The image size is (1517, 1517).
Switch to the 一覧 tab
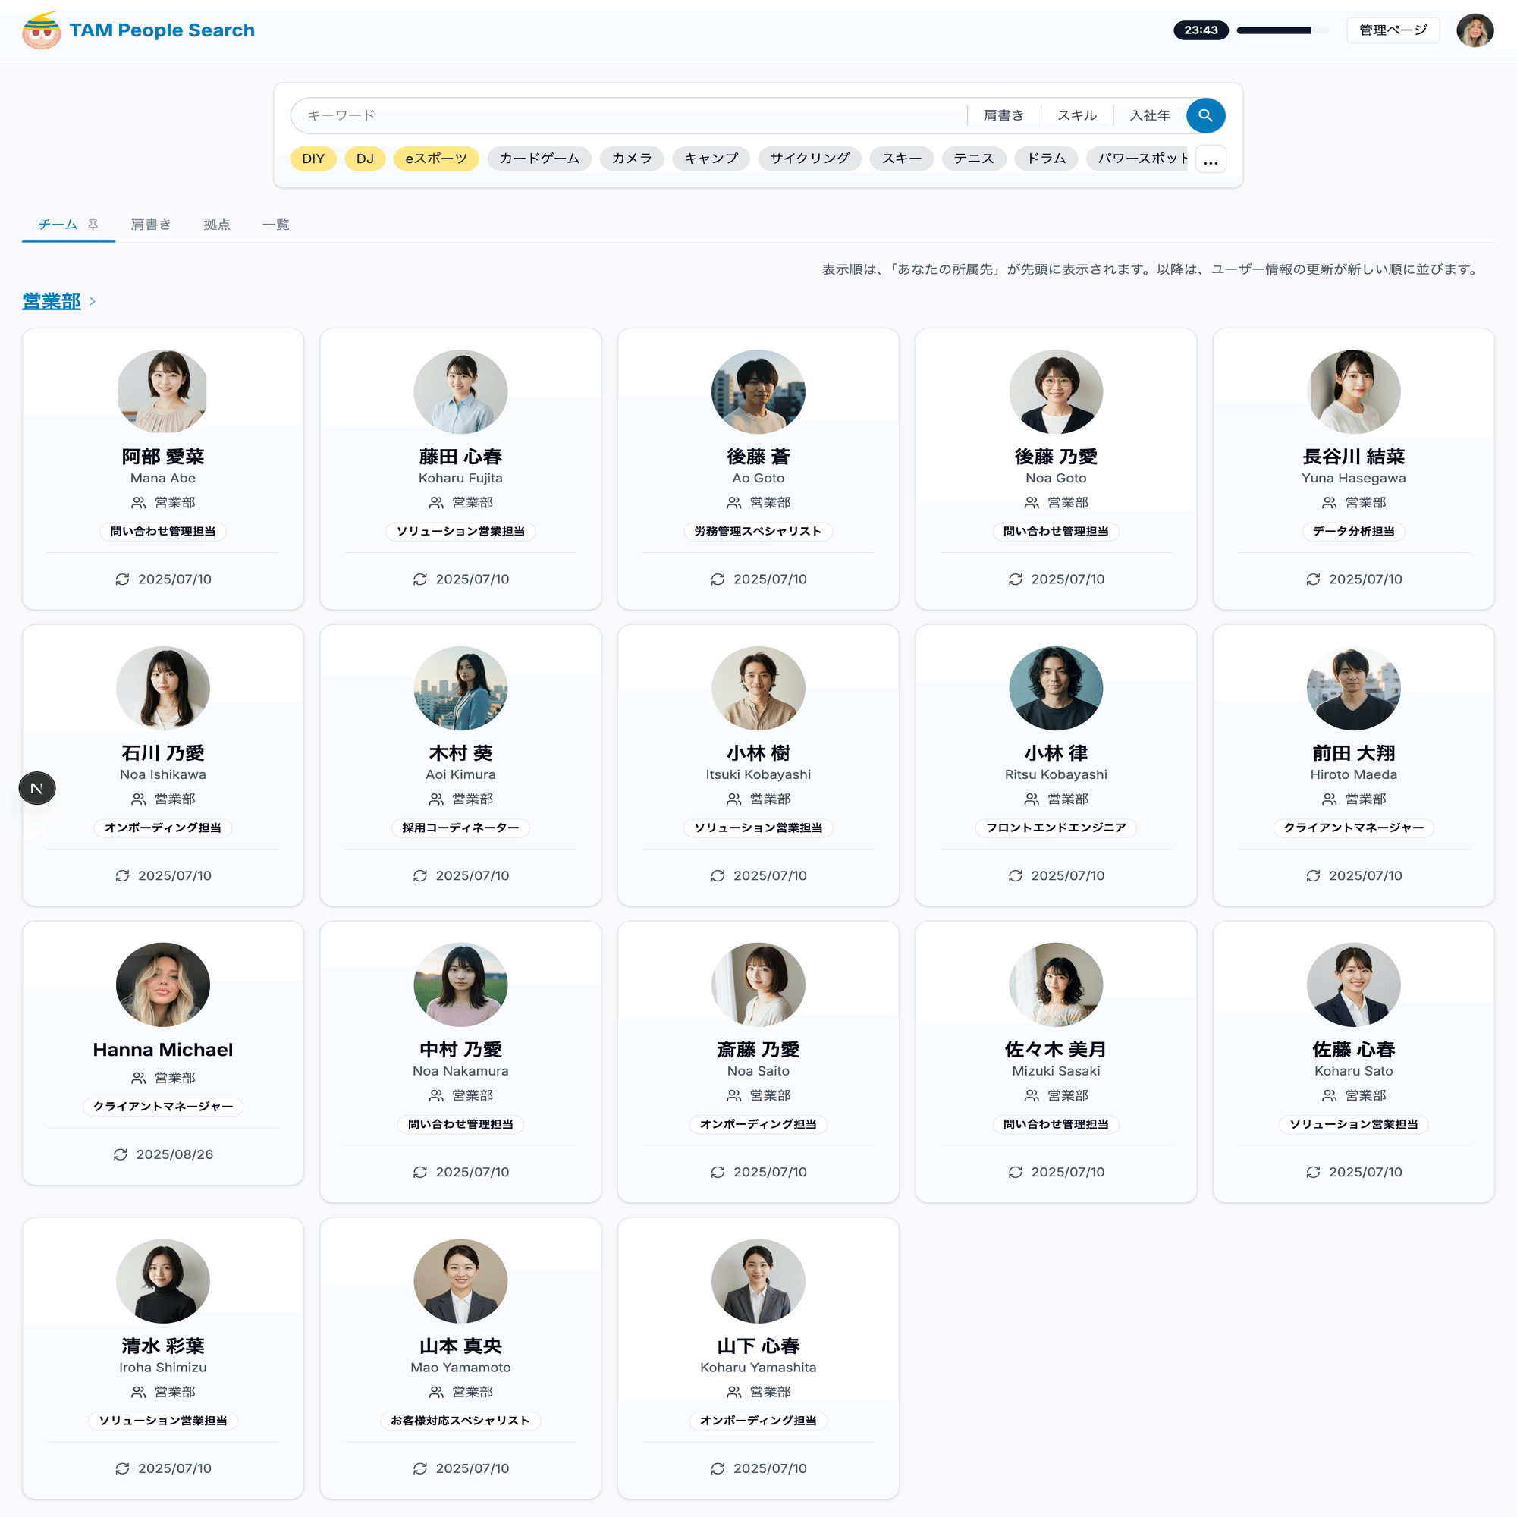tap(275, 225)
